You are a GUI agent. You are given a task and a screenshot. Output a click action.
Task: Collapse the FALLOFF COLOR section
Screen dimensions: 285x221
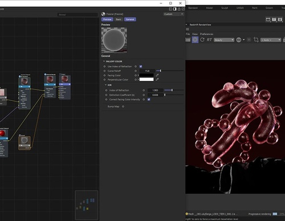104,62
